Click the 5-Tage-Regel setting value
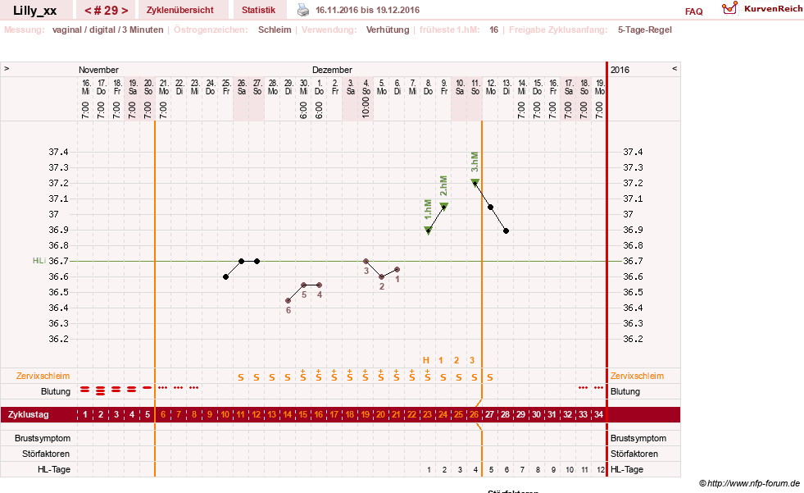 pyautogui.click(x=644, y=30)
